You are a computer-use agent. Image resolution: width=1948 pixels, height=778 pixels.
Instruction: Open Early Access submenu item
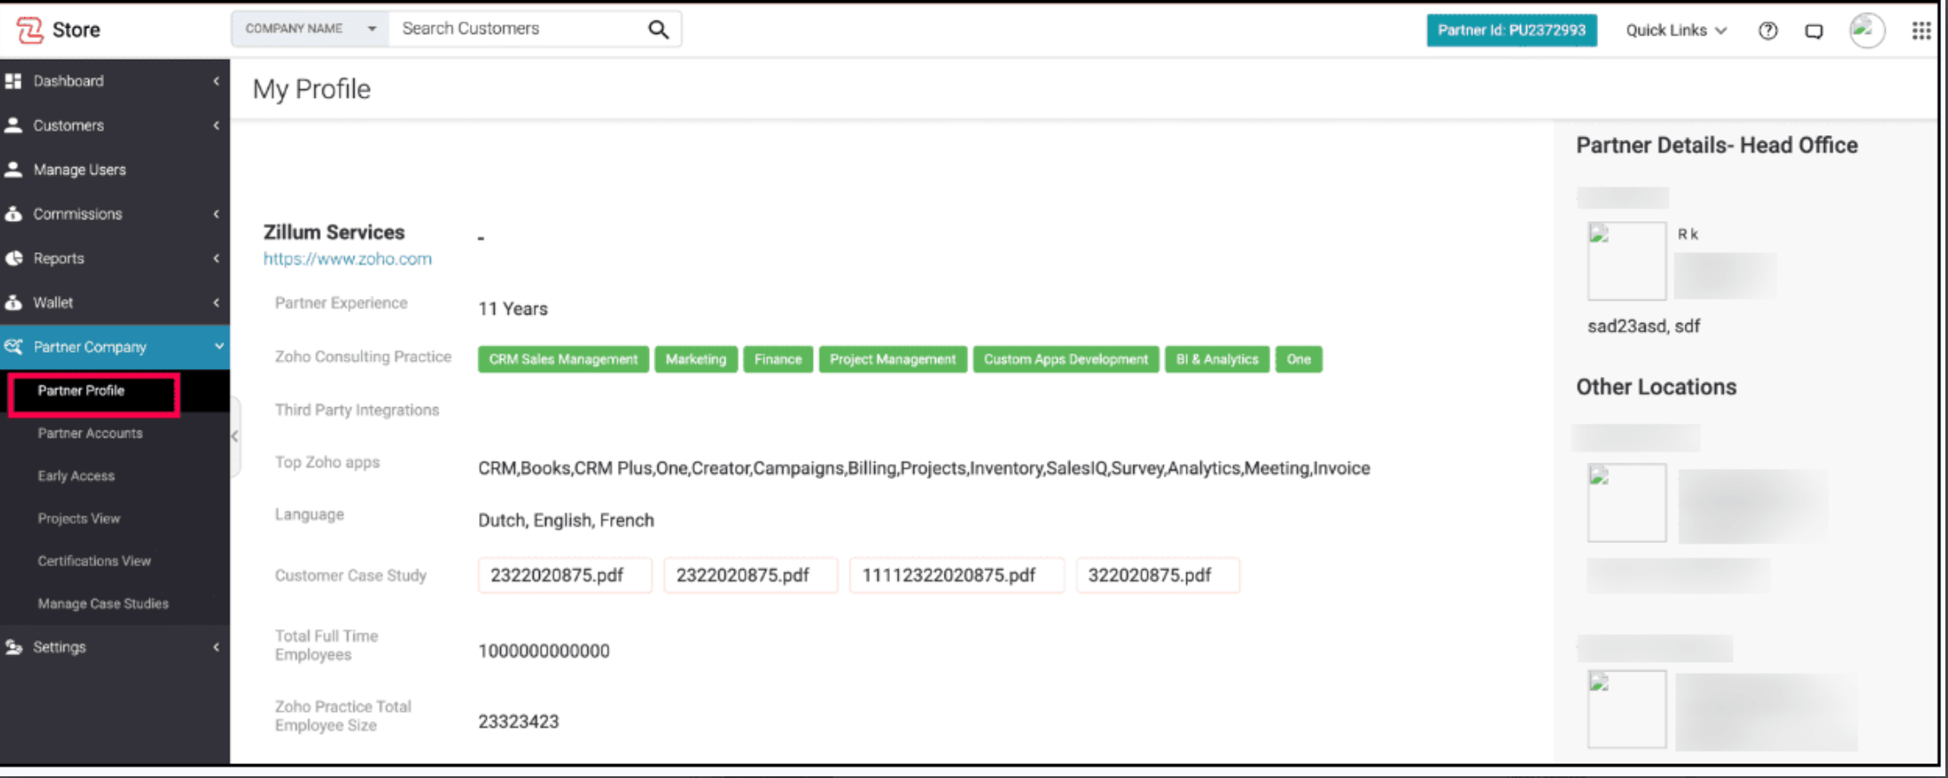76,476
